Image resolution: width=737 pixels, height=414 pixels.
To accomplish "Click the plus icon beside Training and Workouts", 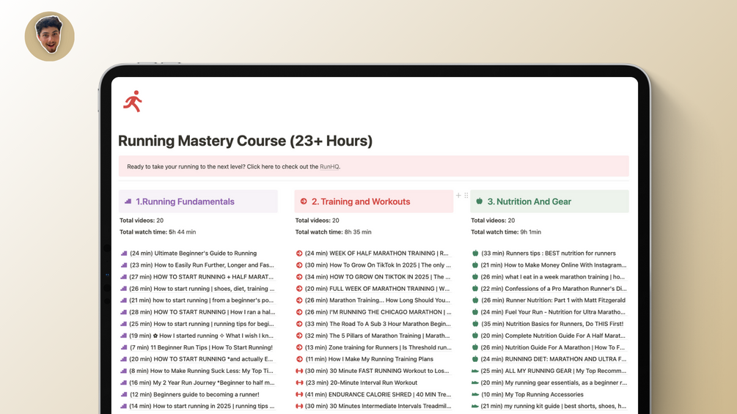I will pyautogui.click(x=458, y=195).
